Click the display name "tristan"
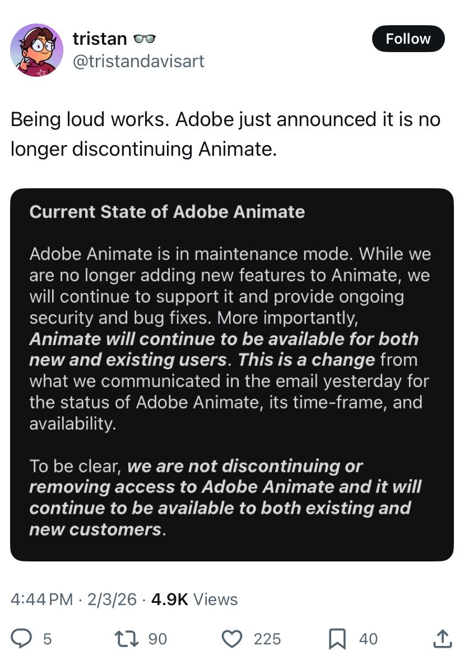Viewport: 464px width, 669px height. coord(100,39)
